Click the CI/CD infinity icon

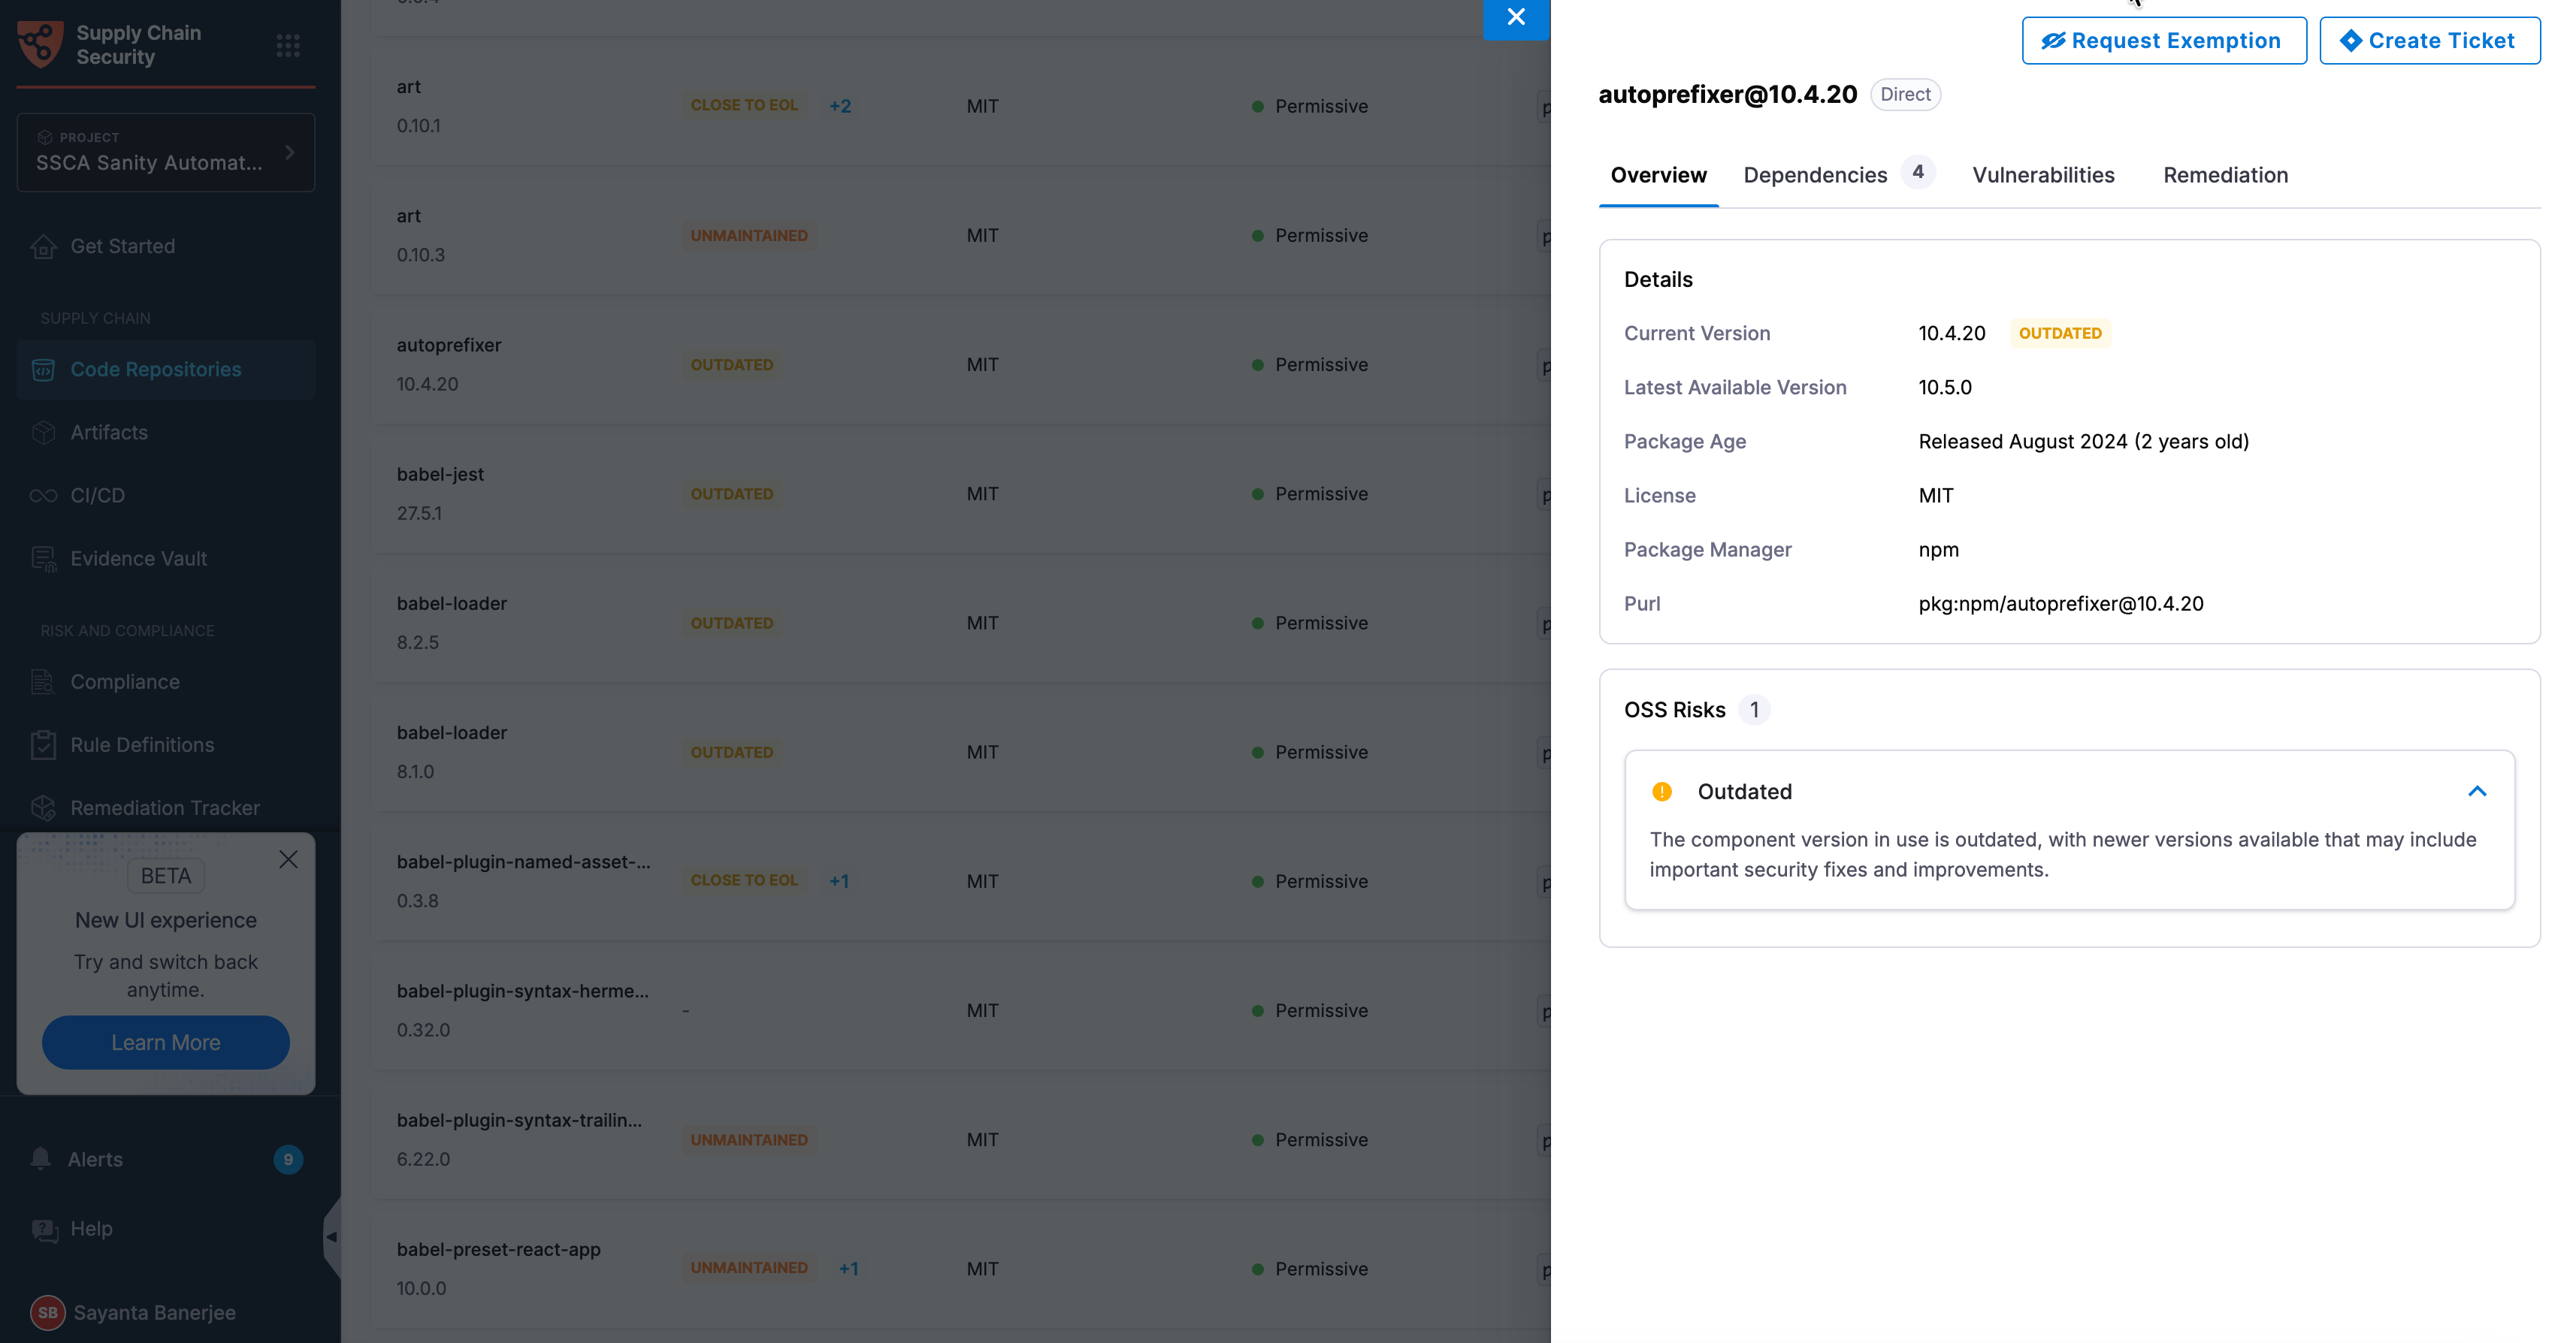43,496
